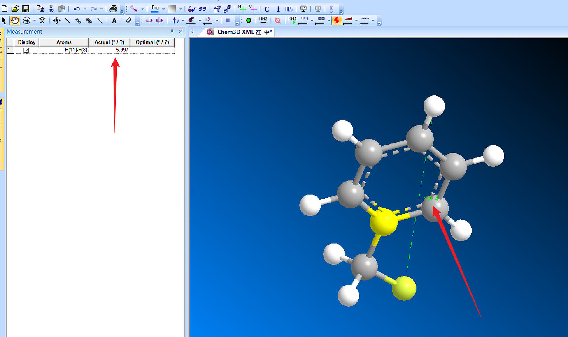This screenshot has height=337, width=568.
Task: Toggle red-blue stereo glasses view
Action: point(192,9)
